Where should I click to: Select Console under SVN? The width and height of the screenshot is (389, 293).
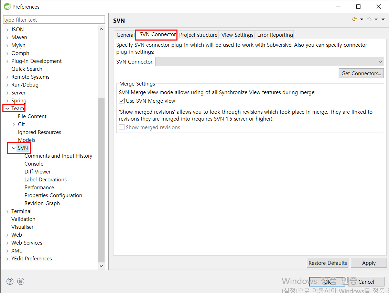pos(34,164)
